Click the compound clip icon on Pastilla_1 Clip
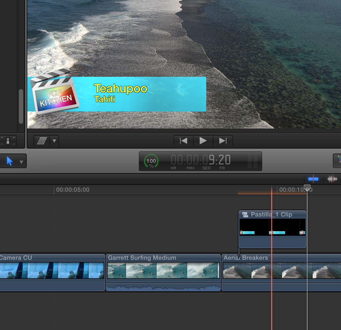This screenshot has height=330, width=341. click(245, 214)
